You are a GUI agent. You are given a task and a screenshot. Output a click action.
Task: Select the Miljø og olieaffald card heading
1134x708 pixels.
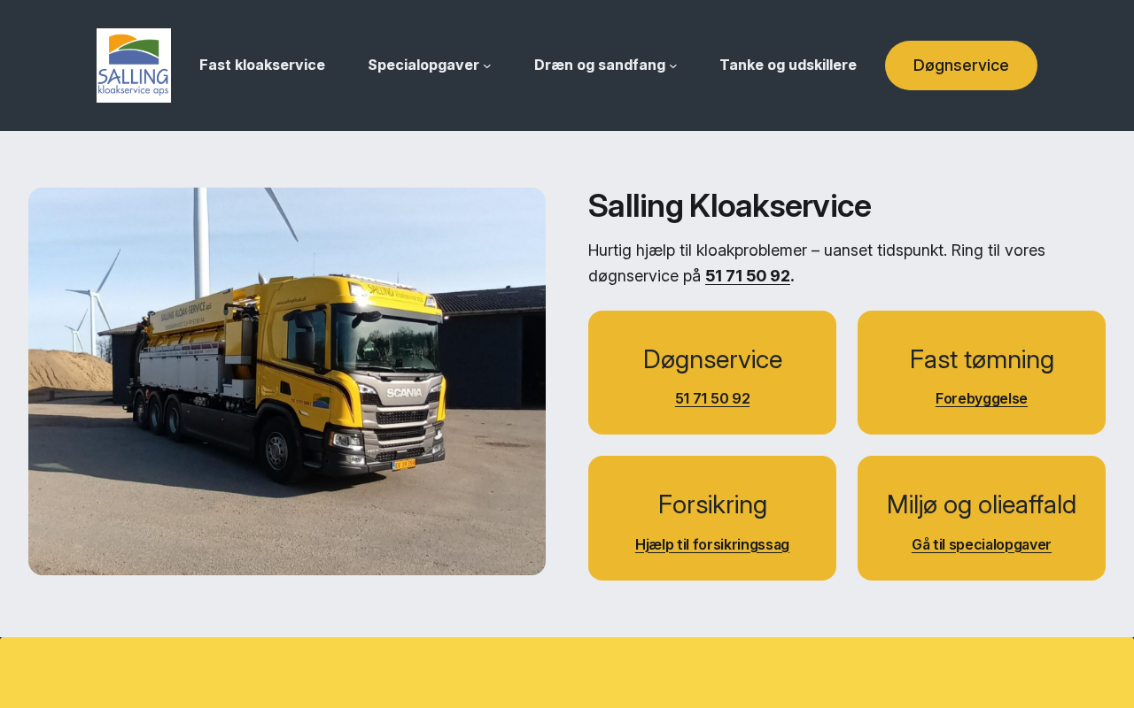point(982,504)
